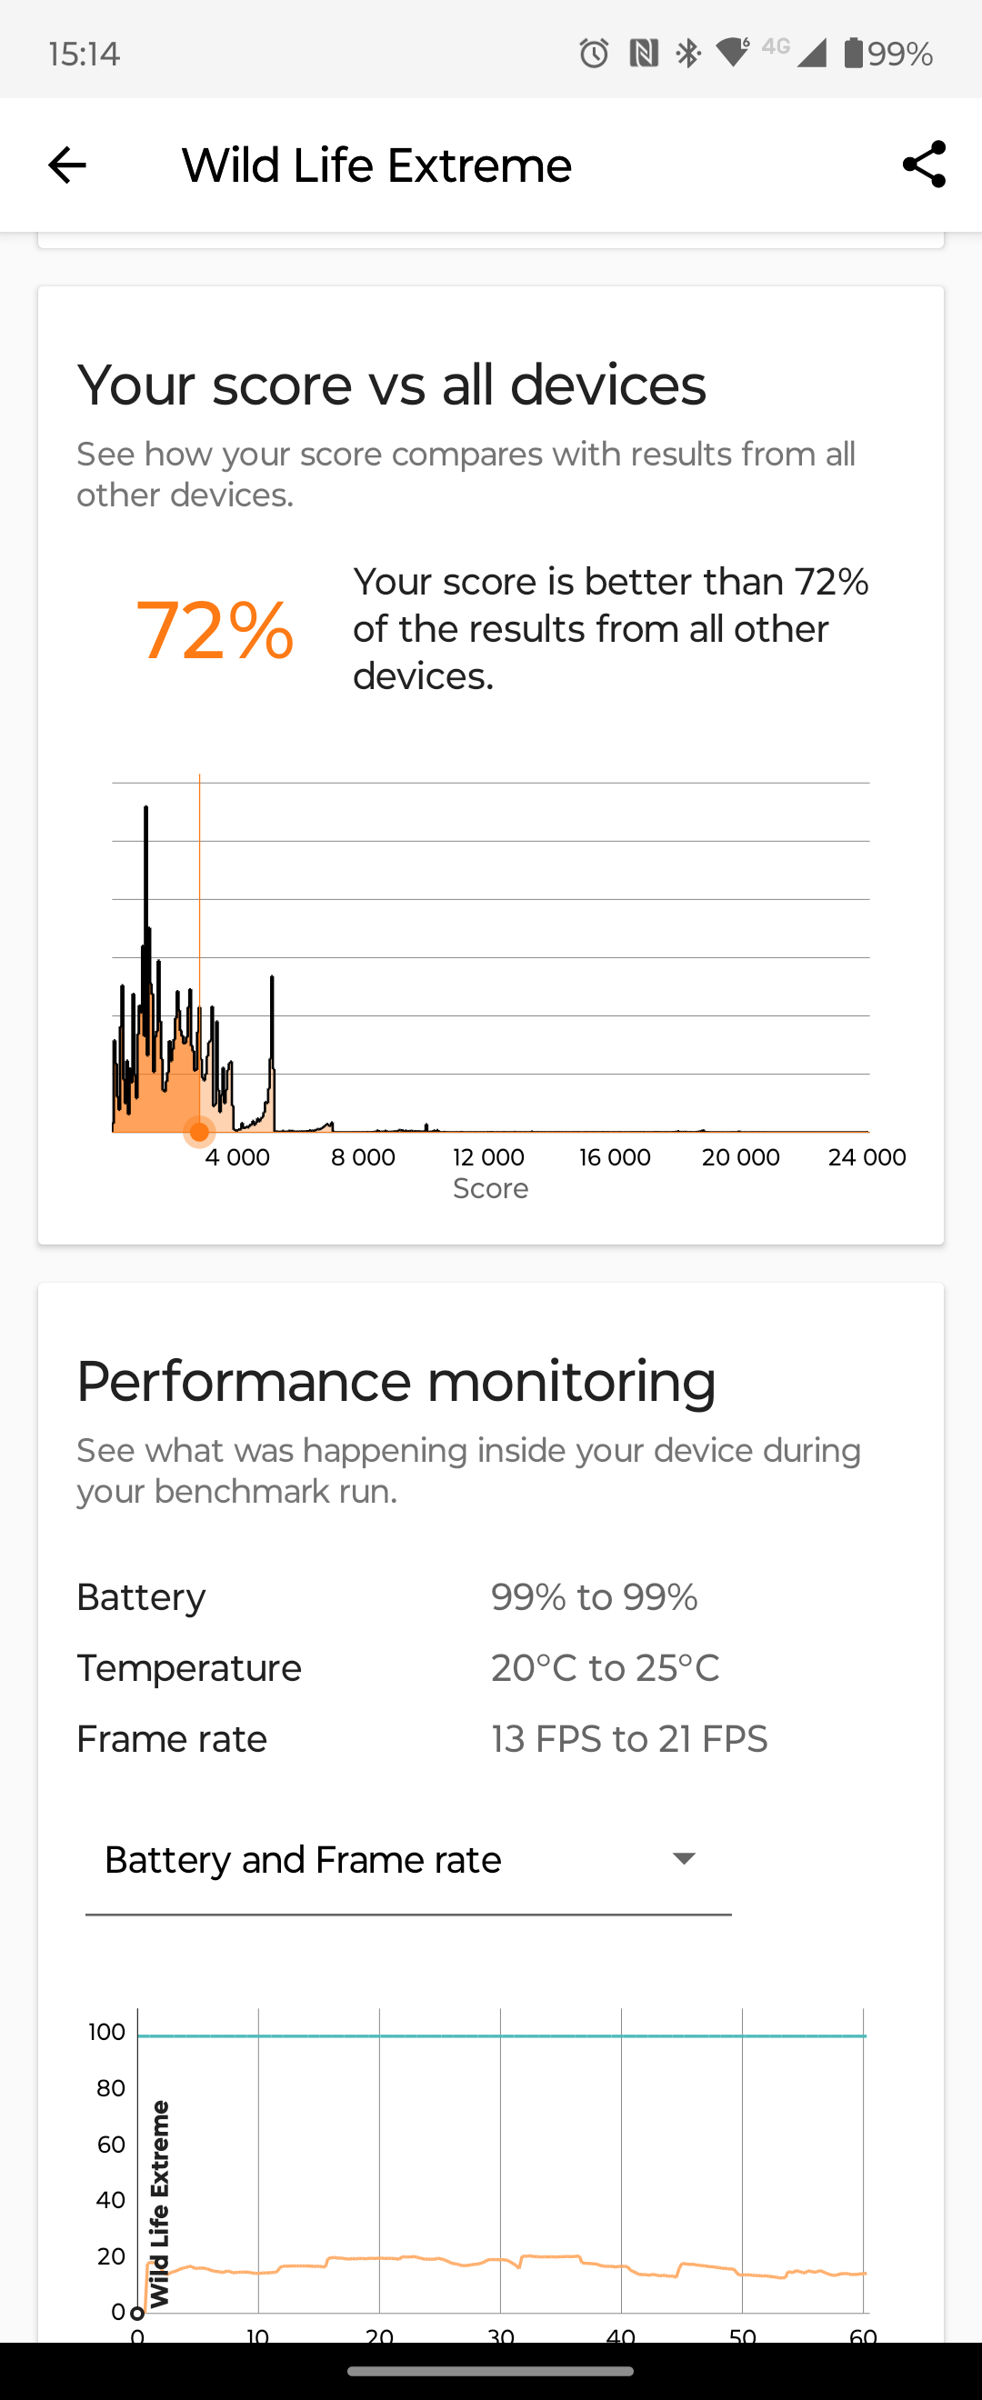Tap the Performance monitoring heading
This screenshot has height=2400, width=982.
[396, 1381]
